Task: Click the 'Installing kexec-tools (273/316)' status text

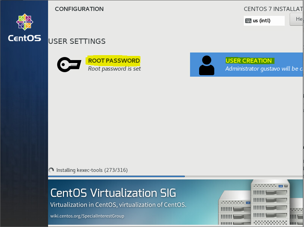Action: click(92, 170)
